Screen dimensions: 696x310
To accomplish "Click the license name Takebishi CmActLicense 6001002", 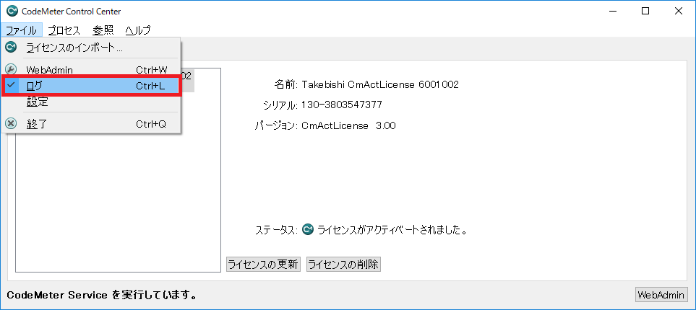I will point(380,85).
